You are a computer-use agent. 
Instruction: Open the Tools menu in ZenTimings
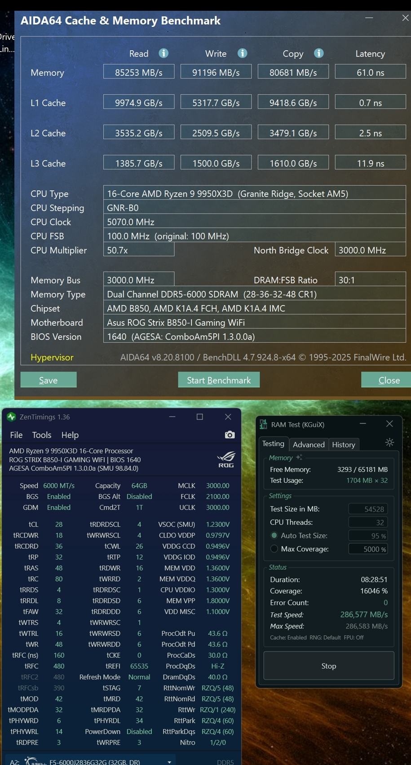(x=42, y=435)
